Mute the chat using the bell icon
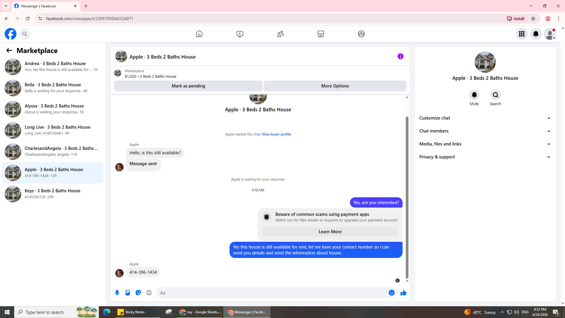The height and width of the screenshot is (318, 565). point(474,95)
